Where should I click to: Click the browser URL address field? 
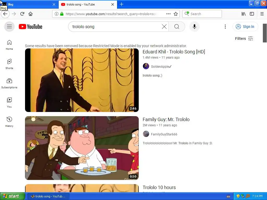111,14
